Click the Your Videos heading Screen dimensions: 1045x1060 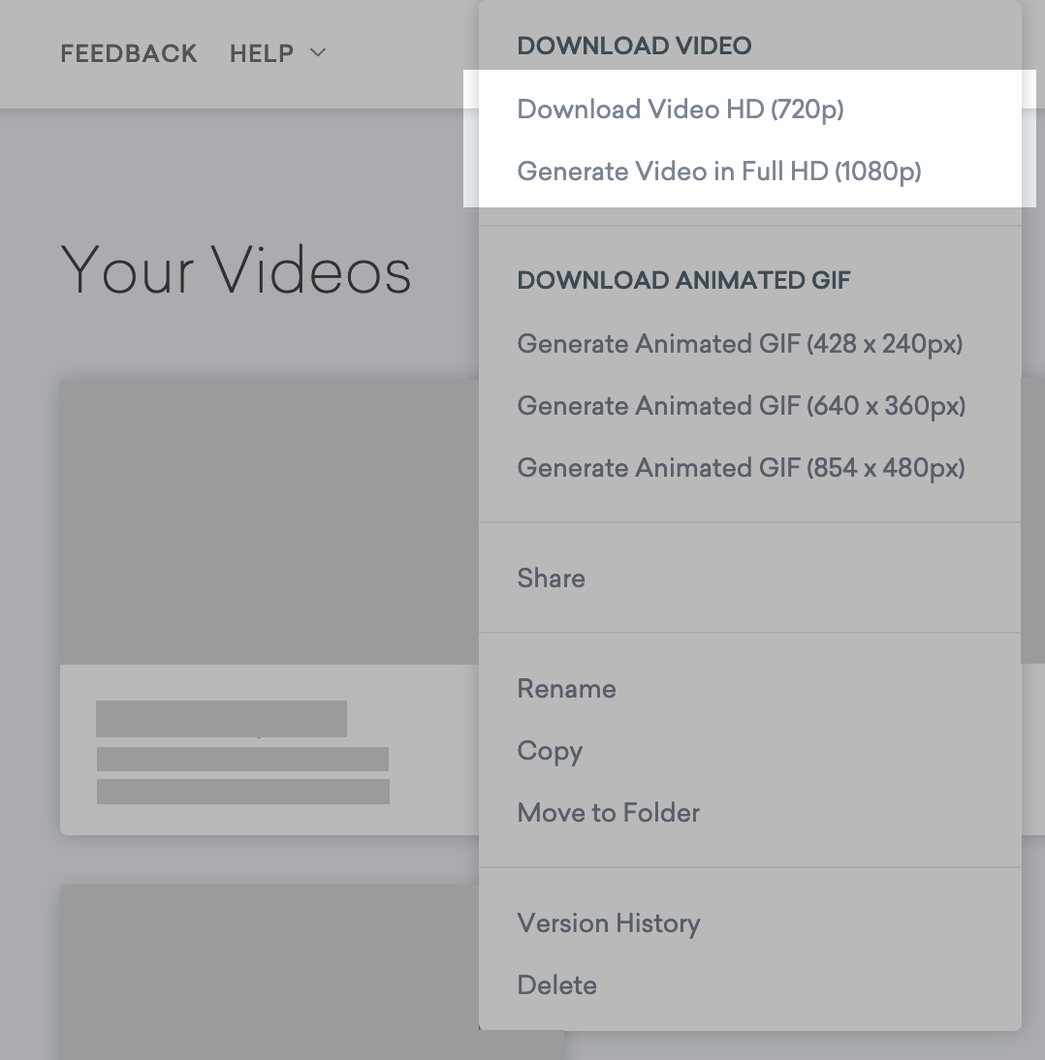point(236,269)
